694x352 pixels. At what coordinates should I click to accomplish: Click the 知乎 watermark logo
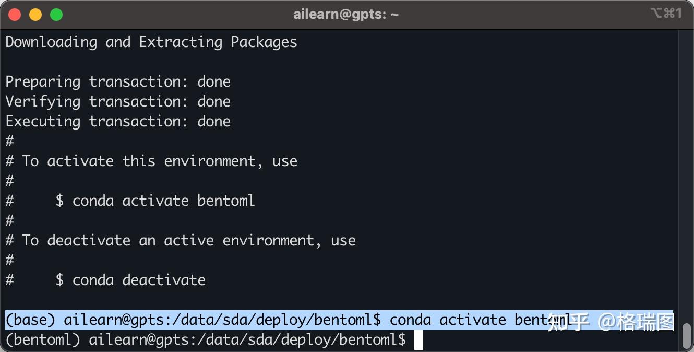[569, 322]
